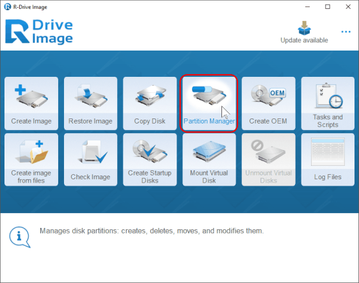Screen dimensions: 359x283
Task: Open Partition Manager
Action: (x=209, y=103)
